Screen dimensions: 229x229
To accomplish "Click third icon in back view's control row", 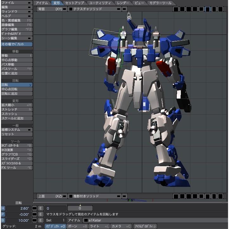I will (x=188, y=9).
